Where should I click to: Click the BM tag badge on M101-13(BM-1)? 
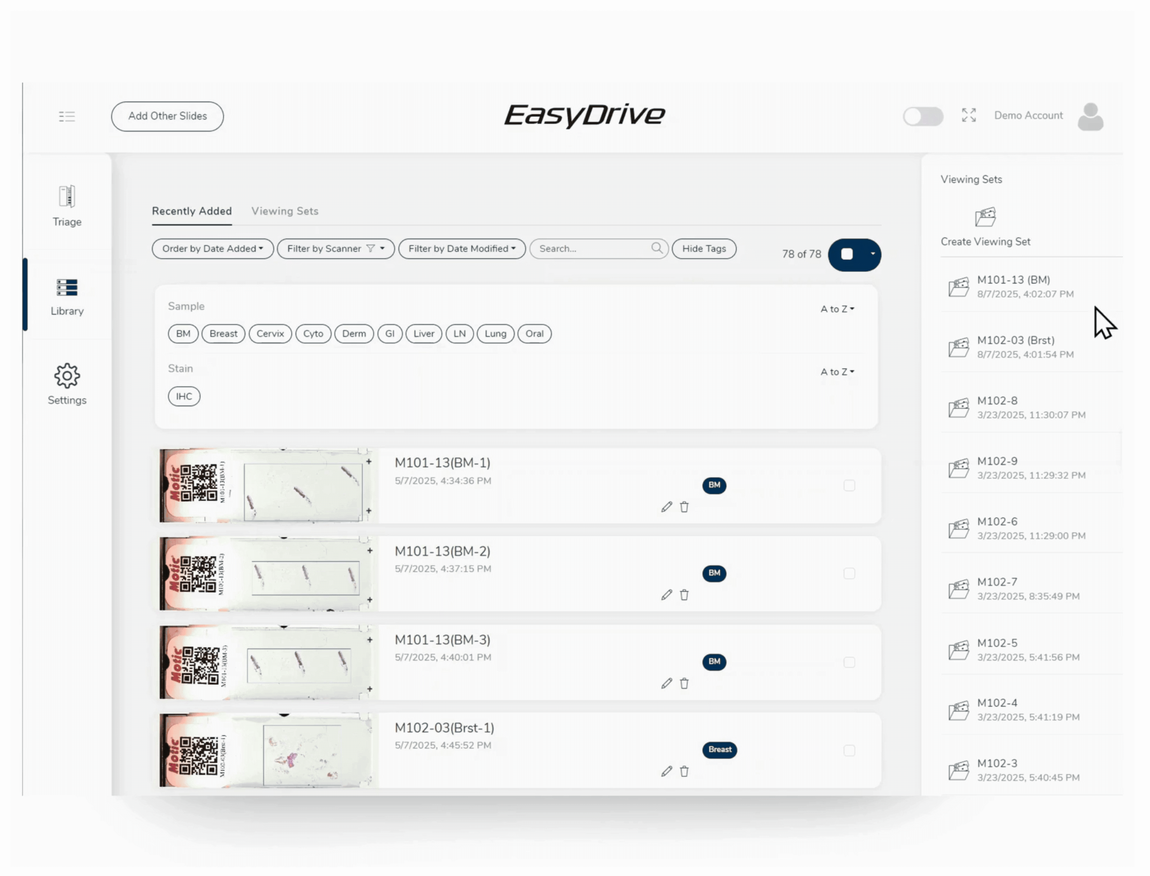714,485
